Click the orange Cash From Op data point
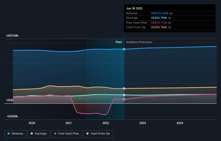The image size is (221, 141). tap(124, 89)
